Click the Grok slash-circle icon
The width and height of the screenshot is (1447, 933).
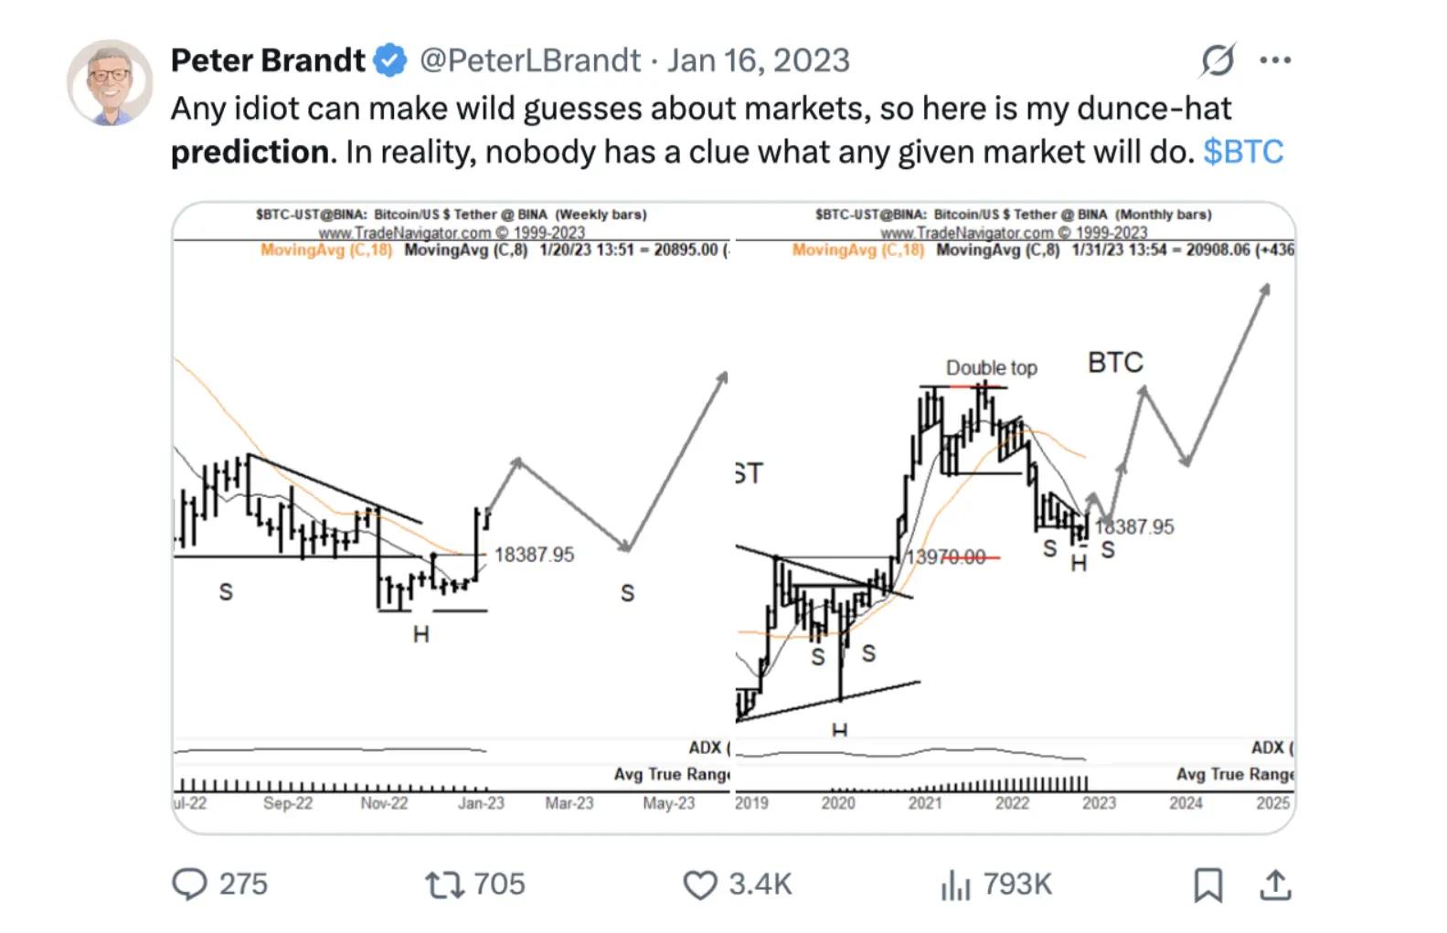tap(1218, 60)
